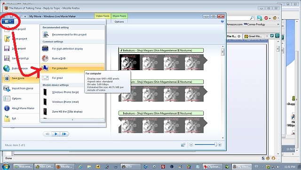
Task: Play the movie preview
Action: pos(56,134)
